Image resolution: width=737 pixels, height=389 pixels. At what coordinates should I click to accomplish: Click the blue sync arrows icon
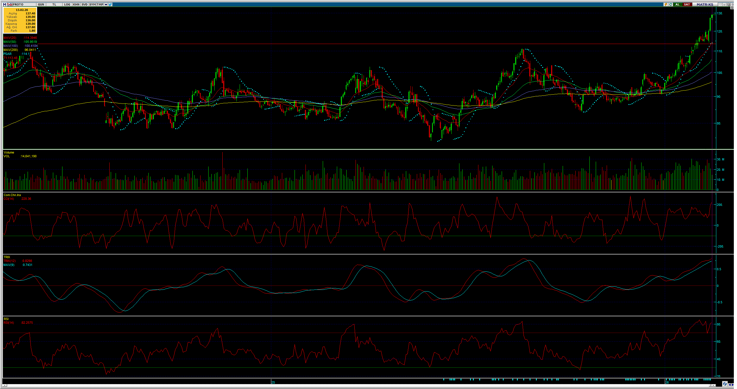coord(725,384)
